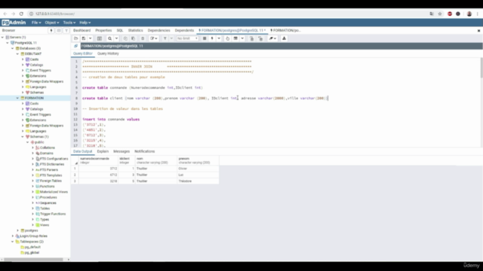This screenshot has height=271, width=483.
Task: Open the Explain results tab
Action: coord(103,151)
